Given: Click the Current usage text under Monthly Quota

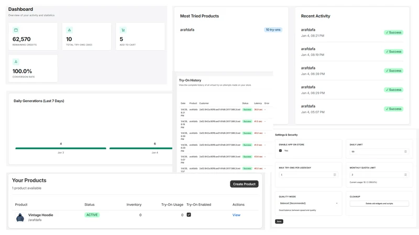Looking at the screenshot, I should click(363, 182).
